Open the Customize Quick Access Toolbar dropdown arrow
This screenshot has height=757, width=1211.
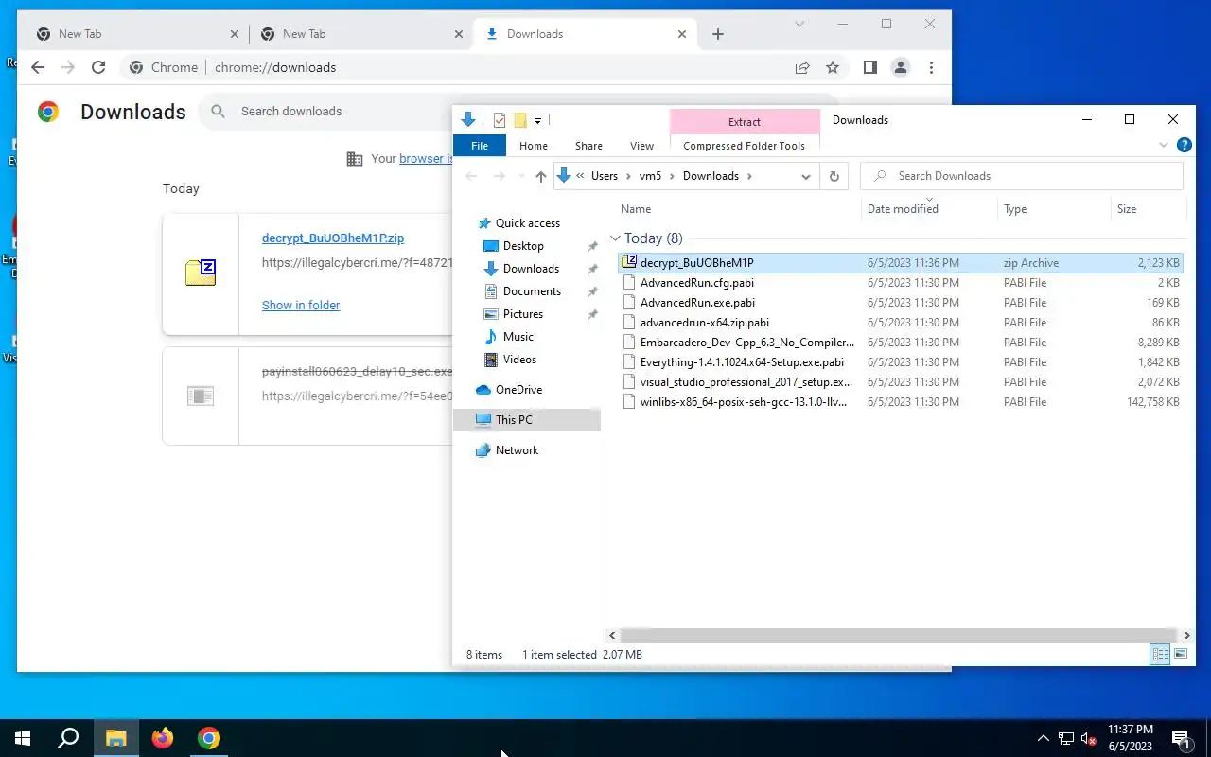click(537, 120)
